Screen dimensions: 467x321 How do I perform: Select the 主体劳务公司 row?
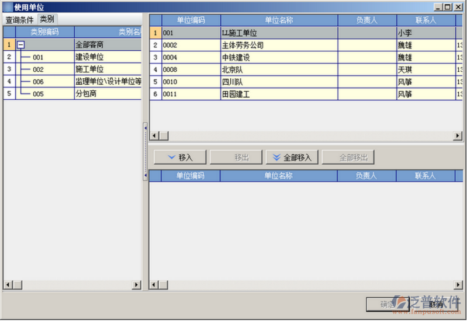point(306,45)
